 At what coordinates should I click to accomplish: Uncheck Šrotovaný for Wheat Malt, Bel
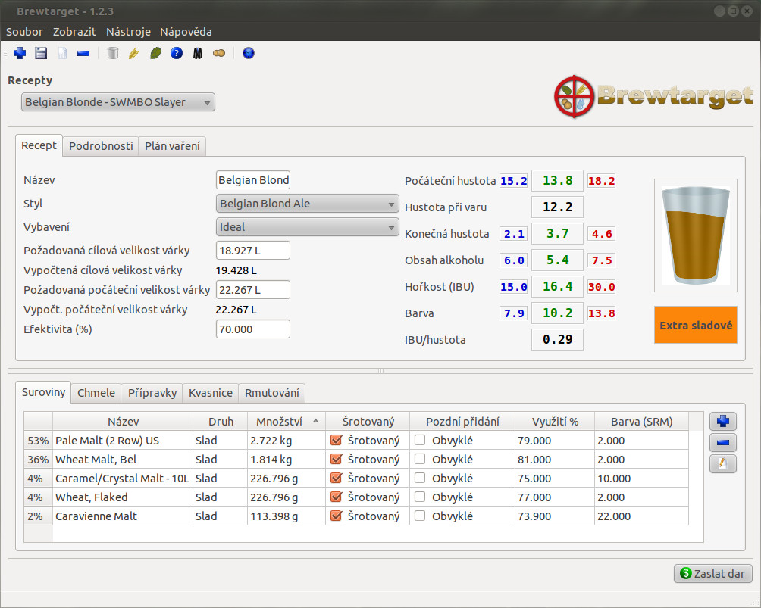(336, 459)
